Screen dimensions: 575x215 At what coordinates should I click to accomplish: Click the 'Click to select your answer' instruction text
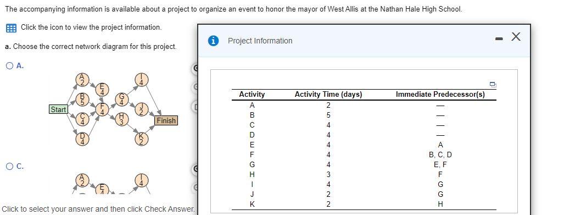(x=98, y=209)
